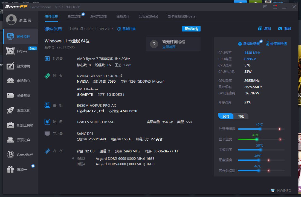Open the 游戏内监控 tab
This screenshot has height=197, width=301.
coord(98,16)
